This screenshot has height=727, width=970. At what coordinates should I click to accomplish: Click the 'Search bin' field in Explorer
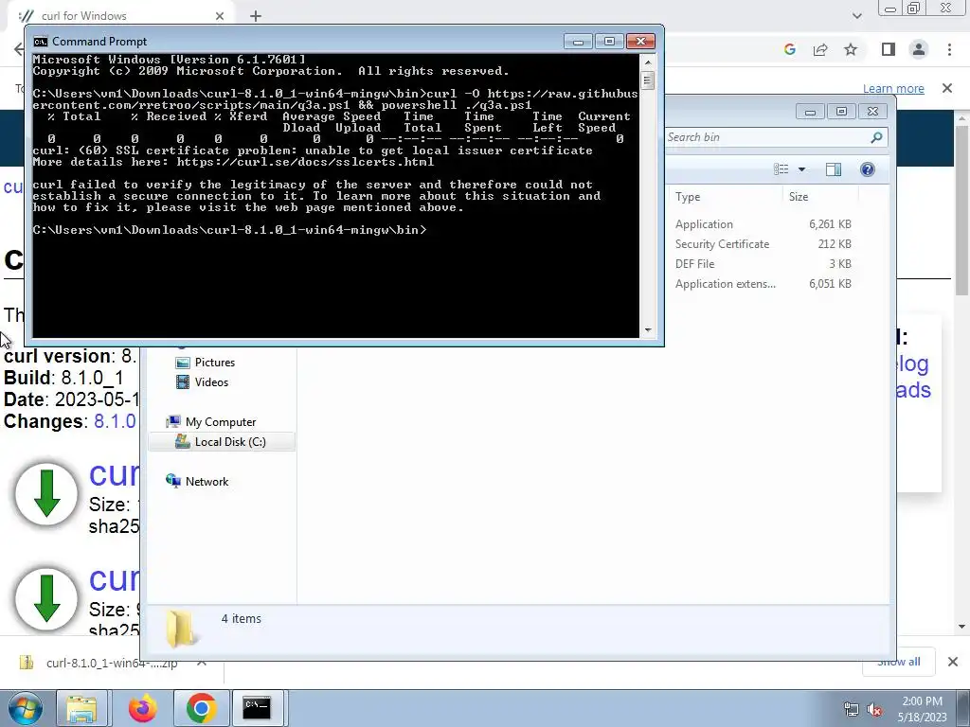(766, 137)
